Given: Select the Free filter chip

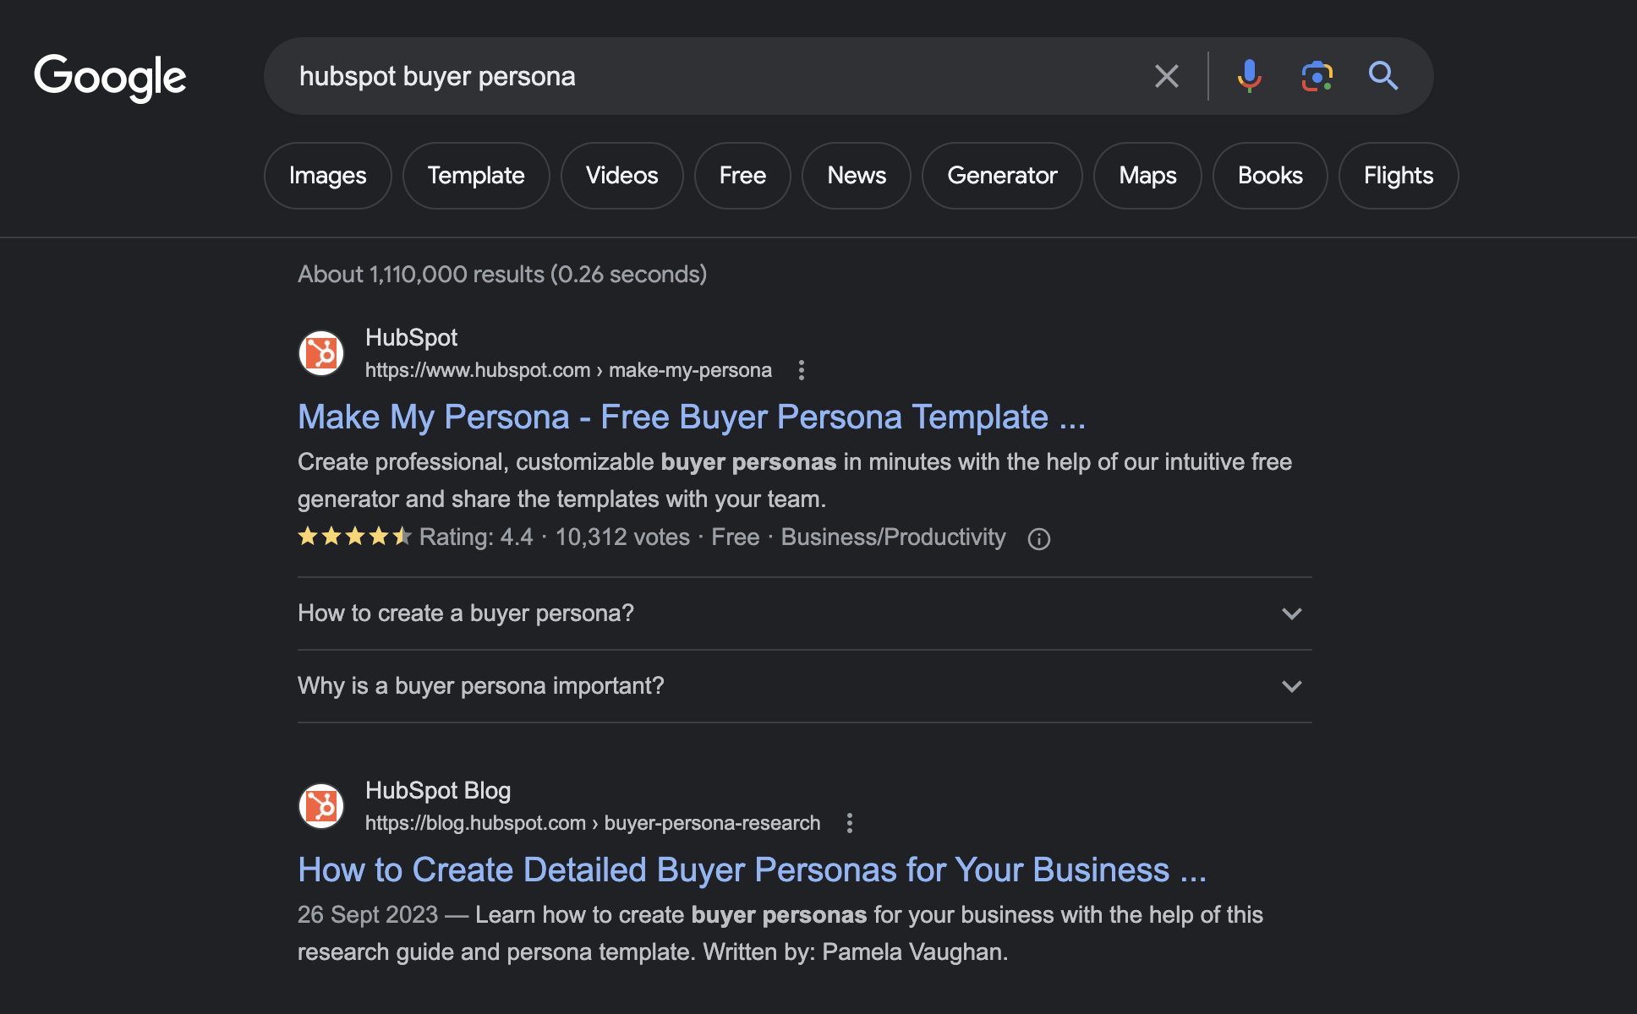Looking at the screenshot, I should [742, 176].
